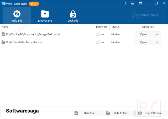Click the Hide Folder button
The image size is (168, 119).
click(119, 113)
